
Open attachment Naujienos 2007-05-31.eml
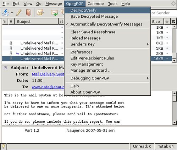pyautogui.click(x=91, y=130)
